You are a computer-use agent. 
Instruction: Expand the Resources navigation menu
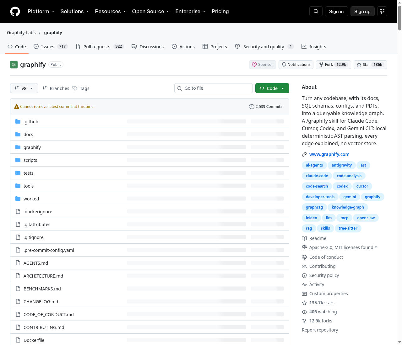point(110,11)
